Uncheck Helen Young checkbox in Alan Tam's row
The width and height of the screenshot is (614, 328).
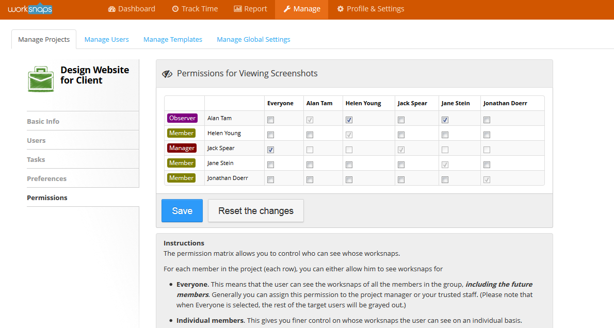point(349,119)
